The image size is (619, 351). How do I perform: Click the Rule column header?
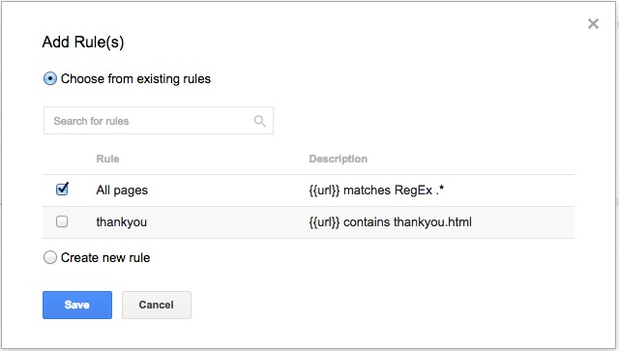click(107, 159)
